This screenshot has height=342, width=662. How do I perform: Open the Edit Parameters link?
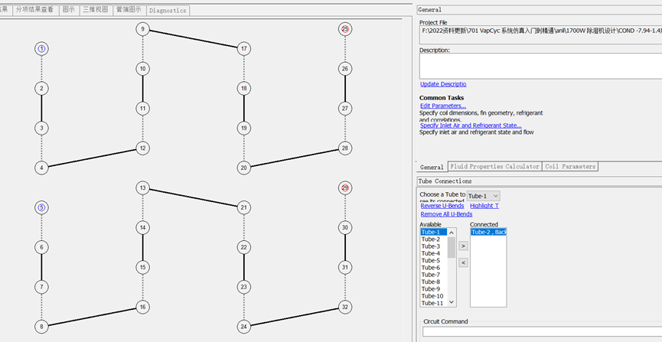[x=443, y=106]
